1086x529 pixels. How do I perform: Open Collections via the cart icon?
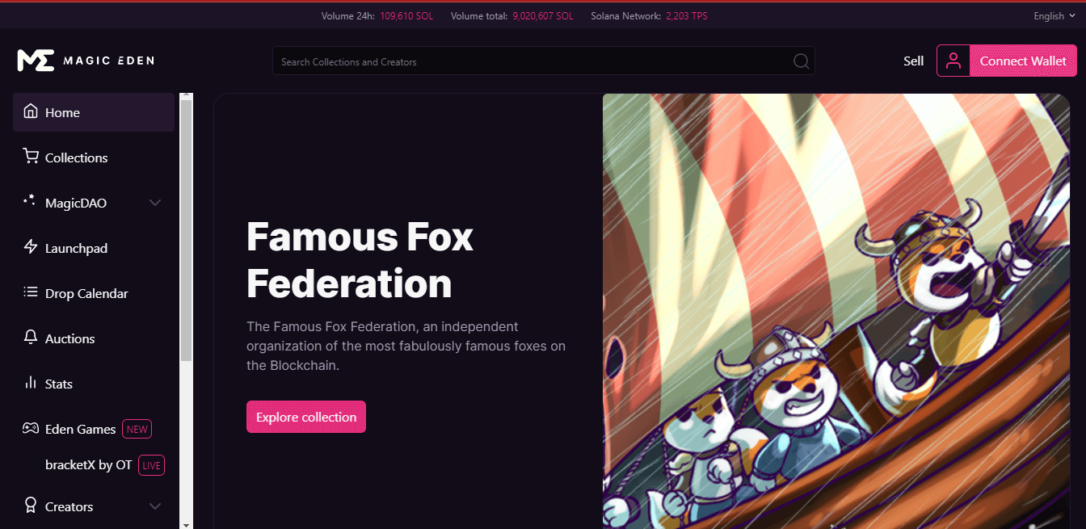pyautogui.click(x=31, y=157)
